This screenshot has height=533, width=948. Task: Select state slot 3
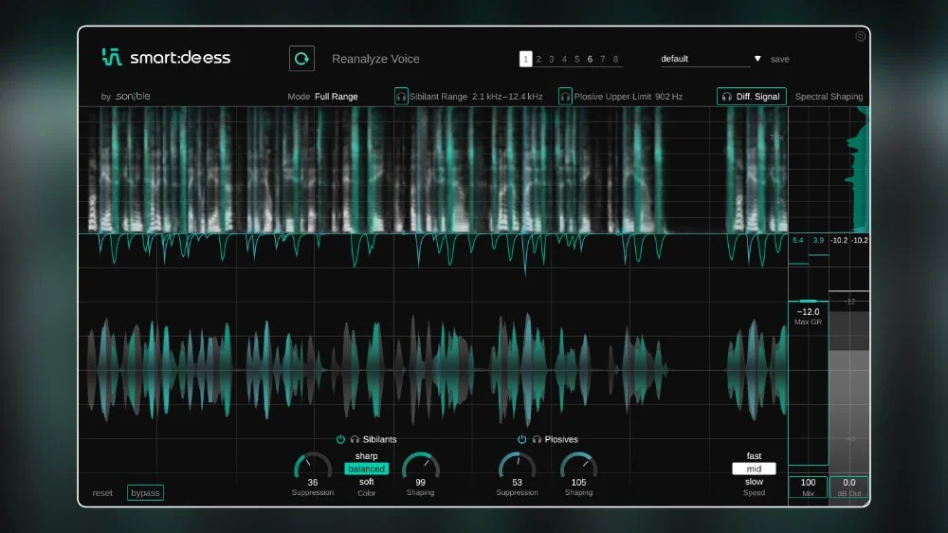tap(552, 60)
